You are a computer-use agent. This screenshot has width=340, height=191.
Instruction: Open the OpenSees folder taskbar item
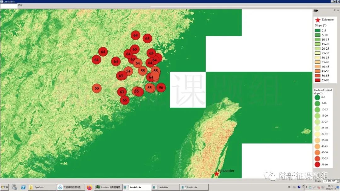[42, 187]
